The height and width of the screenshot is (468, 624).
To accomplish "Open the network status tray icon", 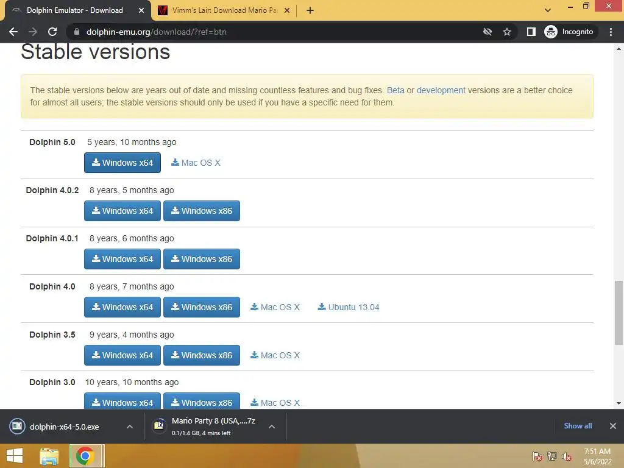I will 552,456.
